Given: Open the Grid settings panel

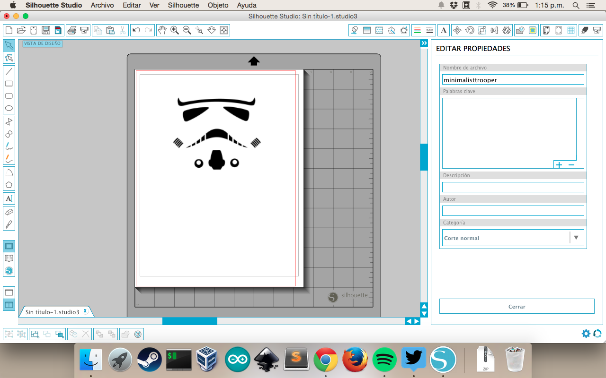Looking at the screenshot, I should click(571, 30).
